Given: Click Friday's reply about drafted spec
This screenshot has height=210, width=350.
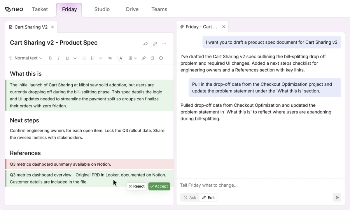Looking at the screenshot, I should tap(253, 63).
